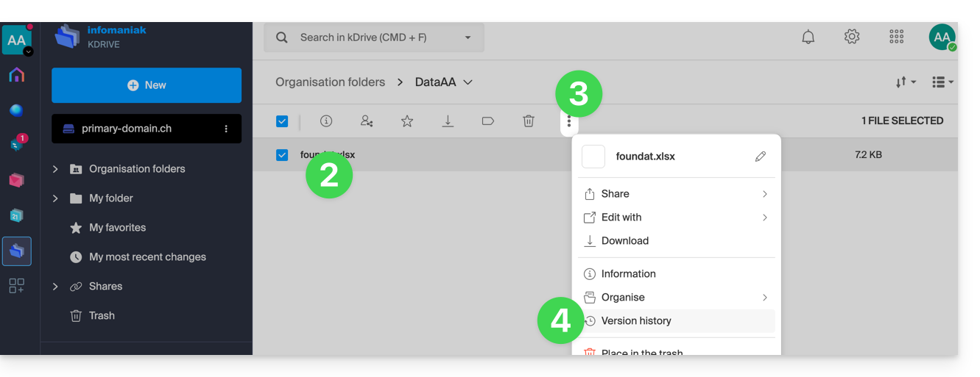Select Version history from context menu
Image resolution: width=980 pixels, height=377 pixels.
point(636,321)
